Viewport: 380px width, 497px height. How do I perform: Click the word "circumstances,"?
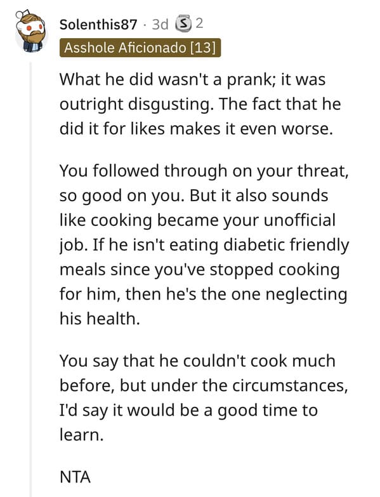pos(290,386)
